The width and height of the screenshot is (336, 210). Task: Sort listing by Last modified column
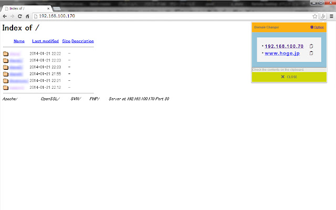(x=46, y=41)
